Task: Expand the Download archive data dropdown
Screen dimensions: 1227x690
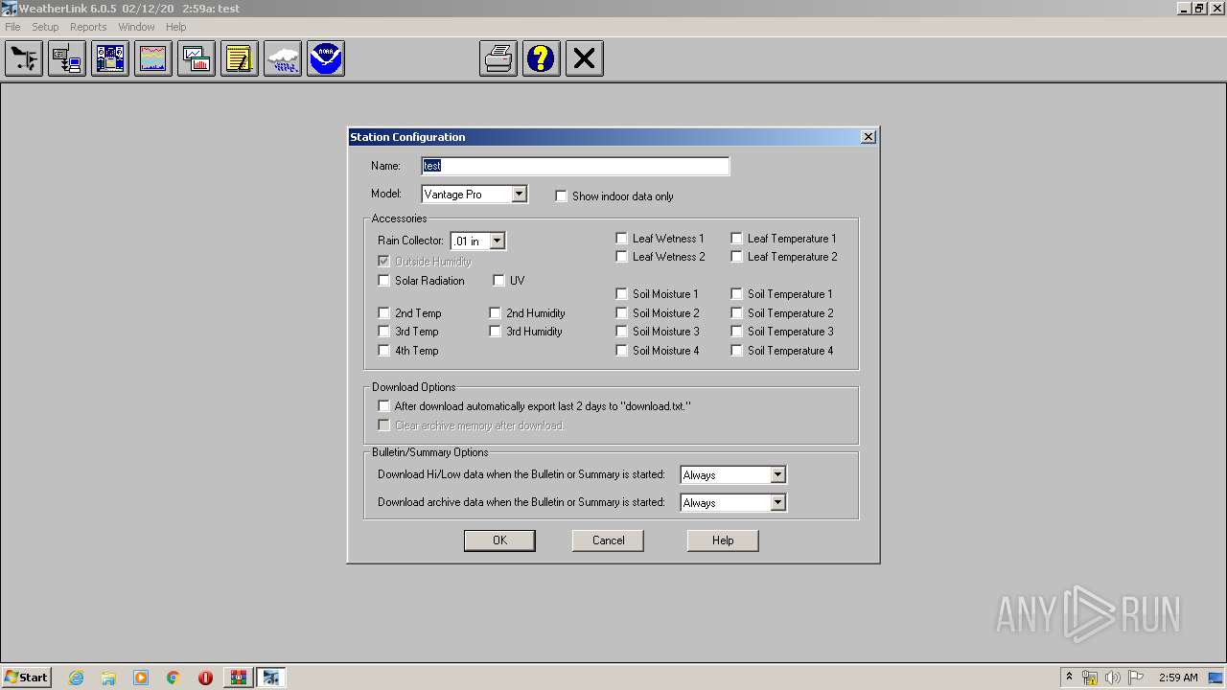Action: coord(733,503)
